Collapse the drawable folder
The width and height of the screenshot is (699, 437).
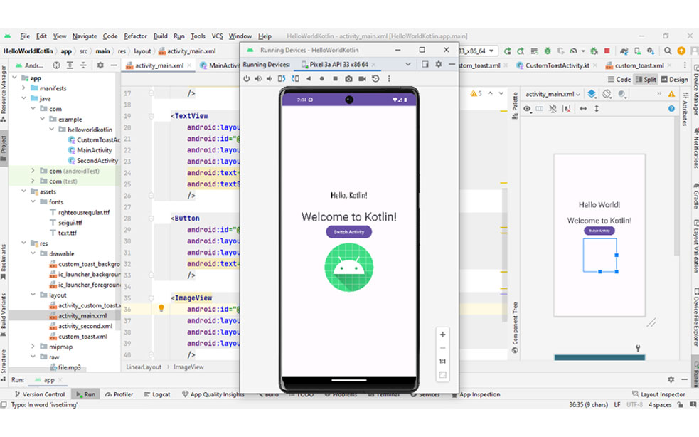coord(33,253)
